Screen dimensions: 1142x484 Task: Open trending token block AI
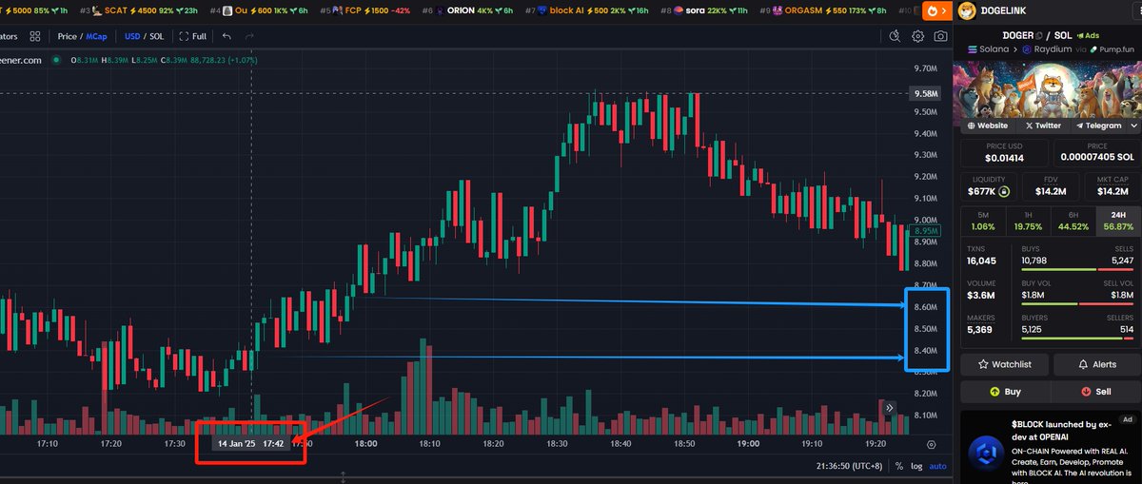(587, 10)
